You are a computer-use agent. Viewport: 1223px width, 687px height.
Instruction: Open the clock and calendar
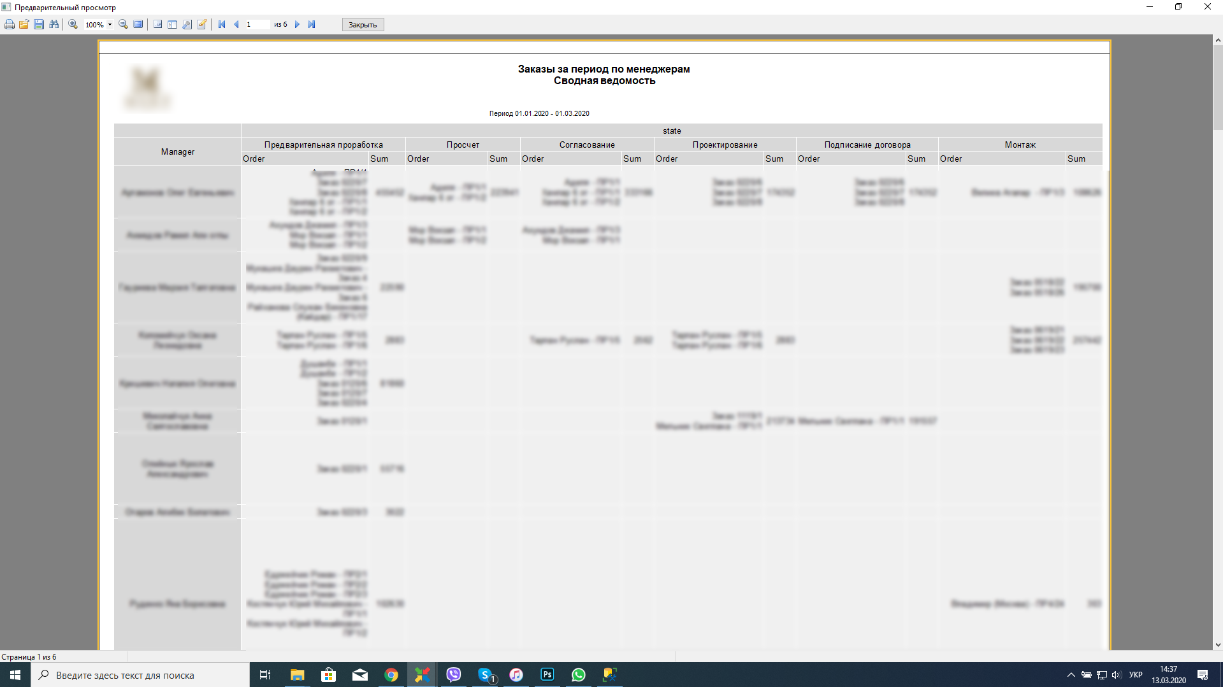point(1169,675)
